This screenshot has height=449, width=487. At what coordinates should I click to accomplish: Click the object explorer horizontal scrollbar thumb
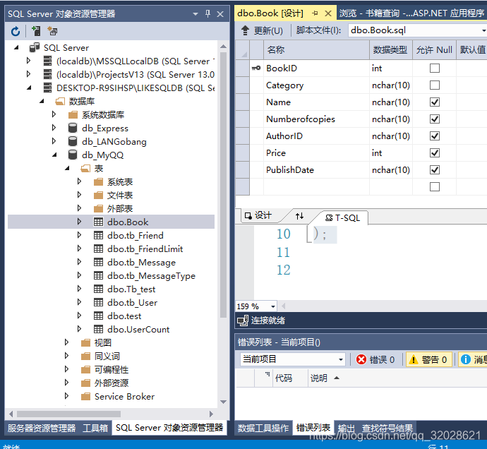coord(68,414)
